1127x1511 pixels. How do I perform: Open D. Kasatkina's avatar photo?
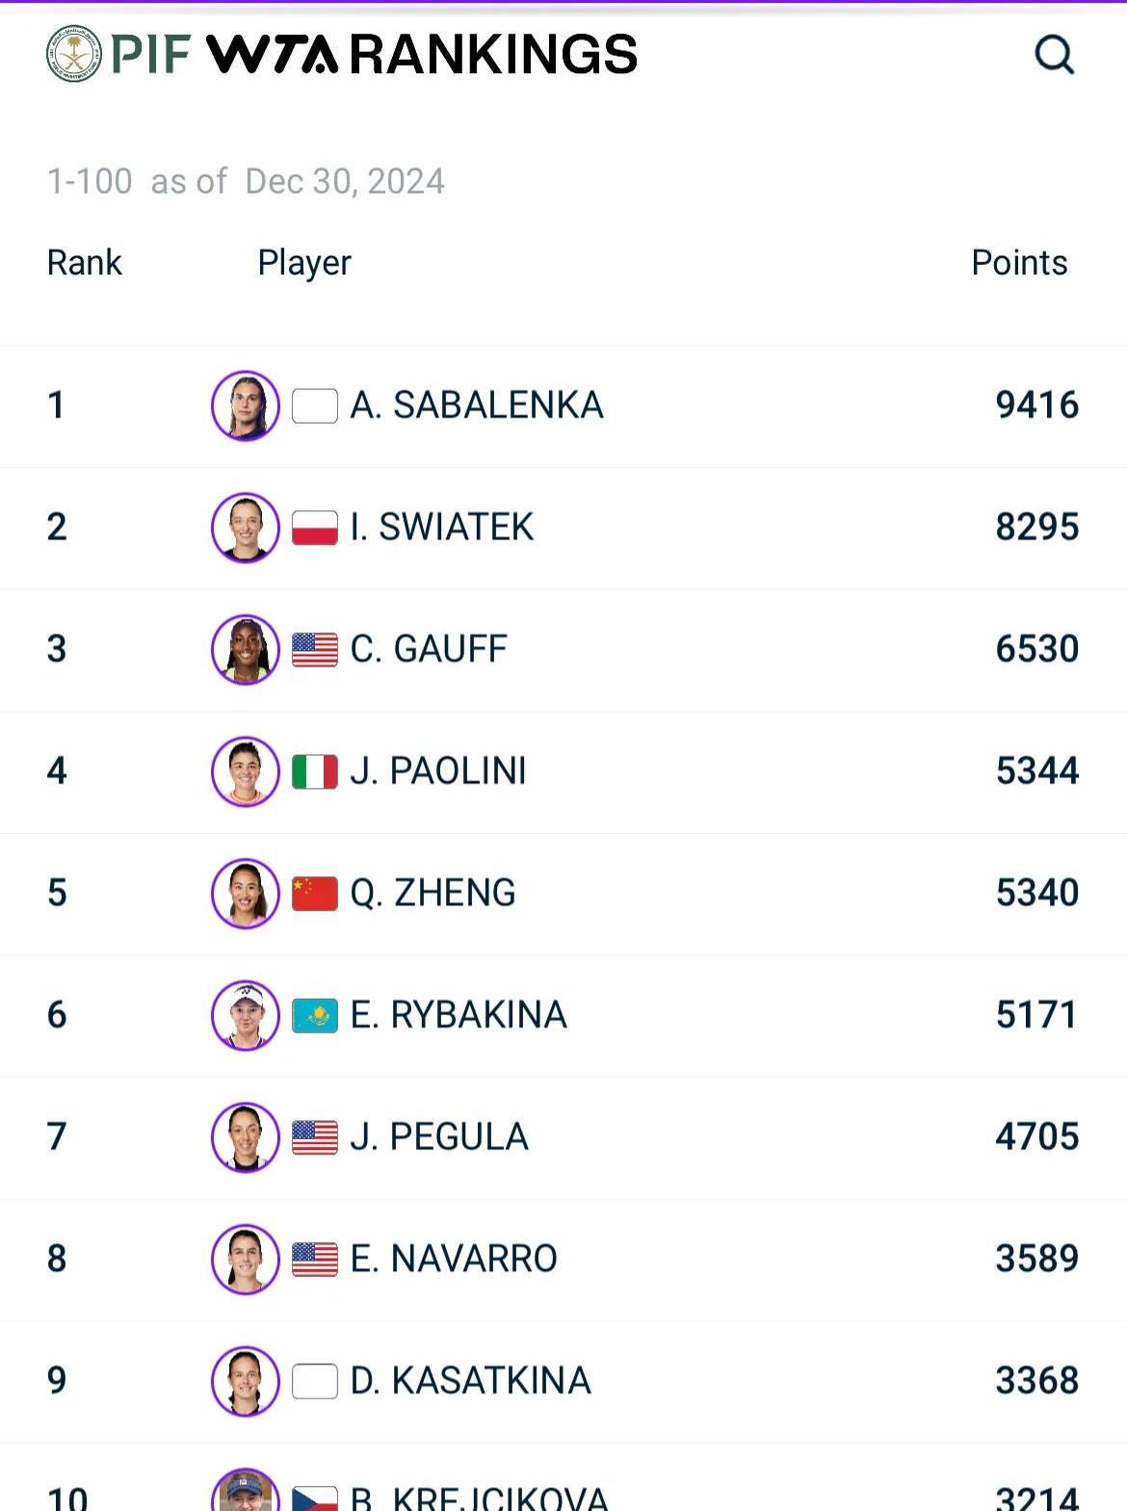246,1381
